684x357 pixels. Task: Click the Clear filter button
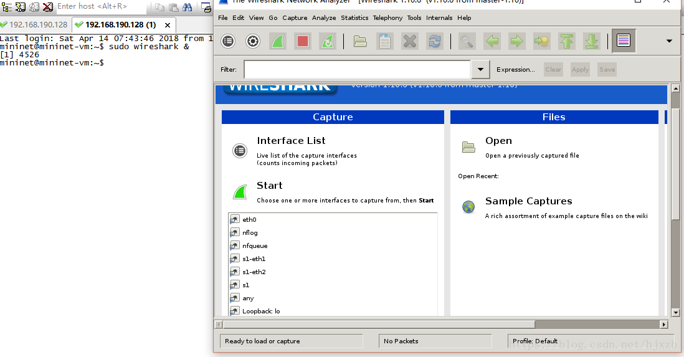pyautogui.click(x=553, y=69)
